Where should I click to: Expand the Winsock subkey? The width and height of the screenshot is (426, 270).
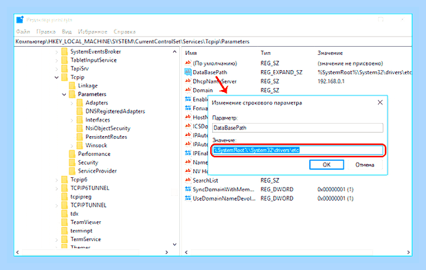pos(71,146)
